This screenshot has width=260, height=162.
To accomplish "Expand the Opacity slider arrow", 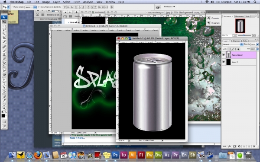I will coord(257,44).
